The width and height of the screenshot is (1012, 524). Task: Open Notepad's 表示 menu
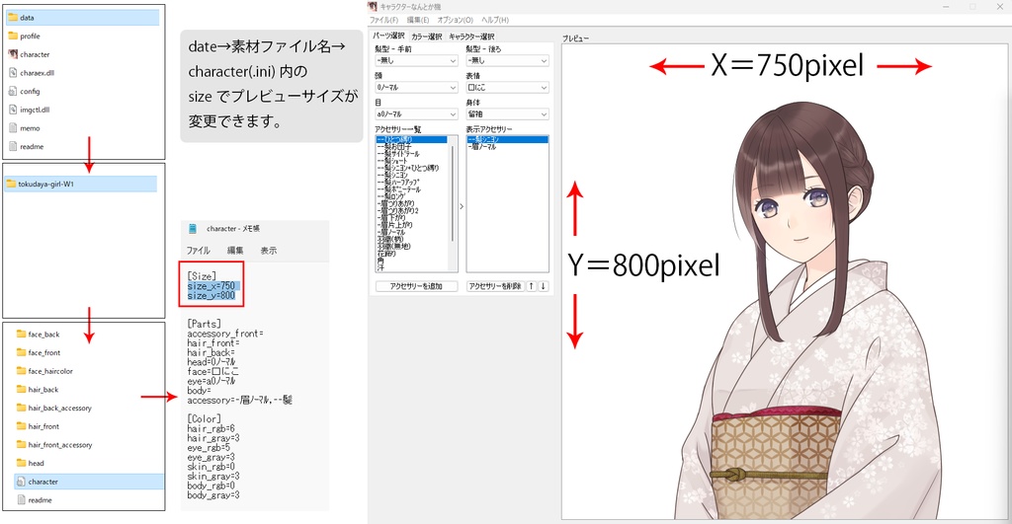point(269,251)
